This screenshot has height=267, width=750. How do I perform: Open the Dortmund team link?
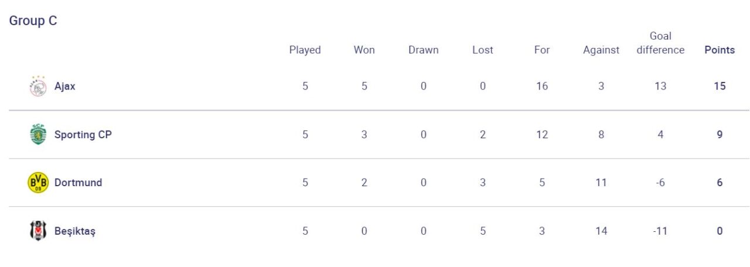point(78,183)
